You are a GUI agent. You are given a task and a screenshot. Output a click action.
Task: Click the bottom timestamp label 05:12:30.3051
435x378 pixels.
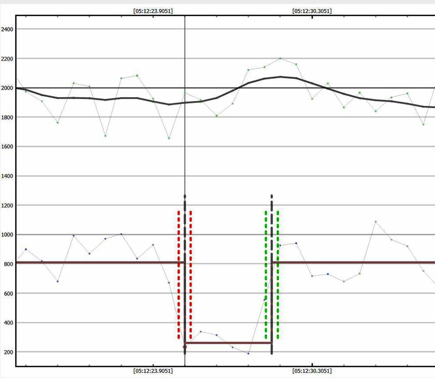pos(312,371)
